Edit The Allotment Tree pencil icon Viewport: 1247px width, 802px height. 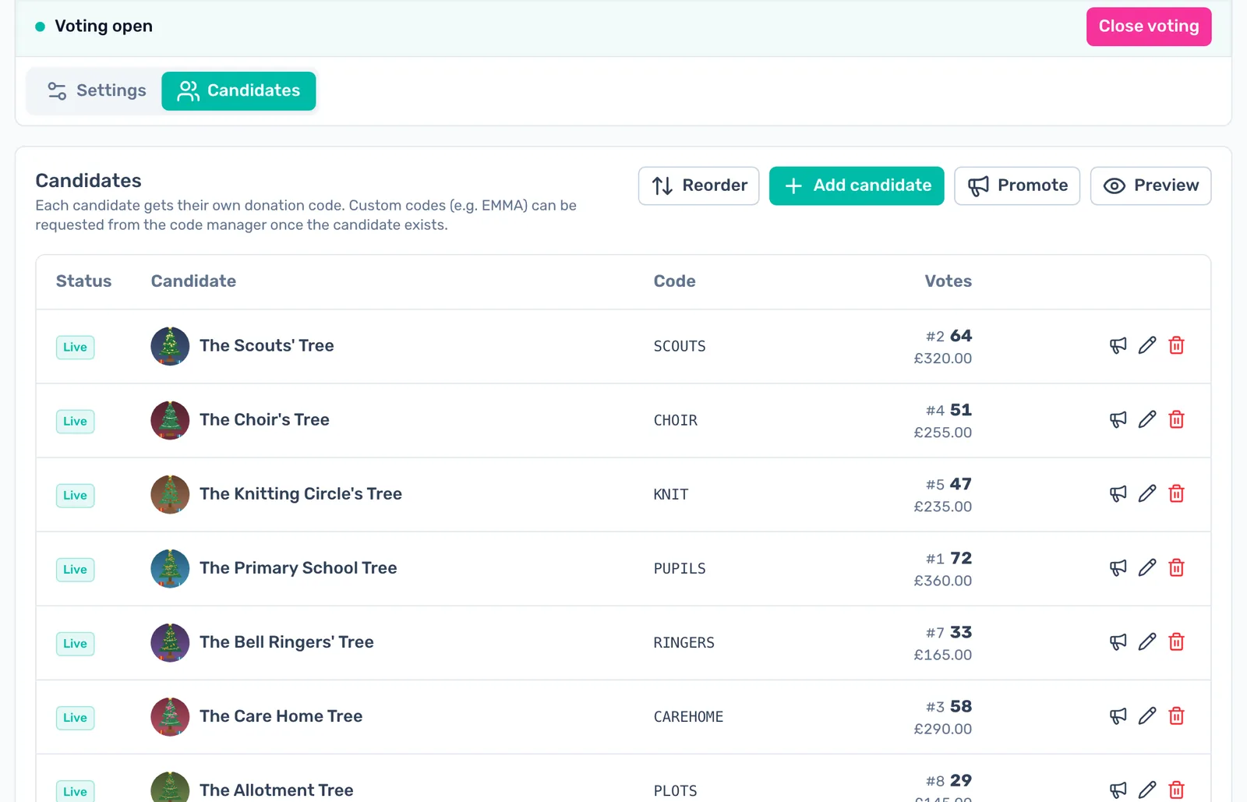(1147, 790)
